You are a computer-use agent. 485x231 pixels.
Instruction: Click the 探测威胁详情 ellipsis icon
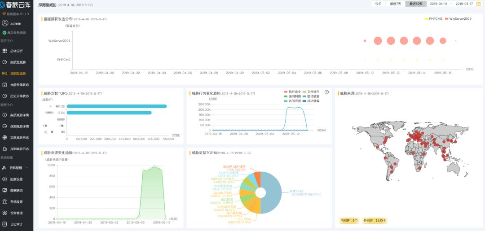(x=4, y=126)
